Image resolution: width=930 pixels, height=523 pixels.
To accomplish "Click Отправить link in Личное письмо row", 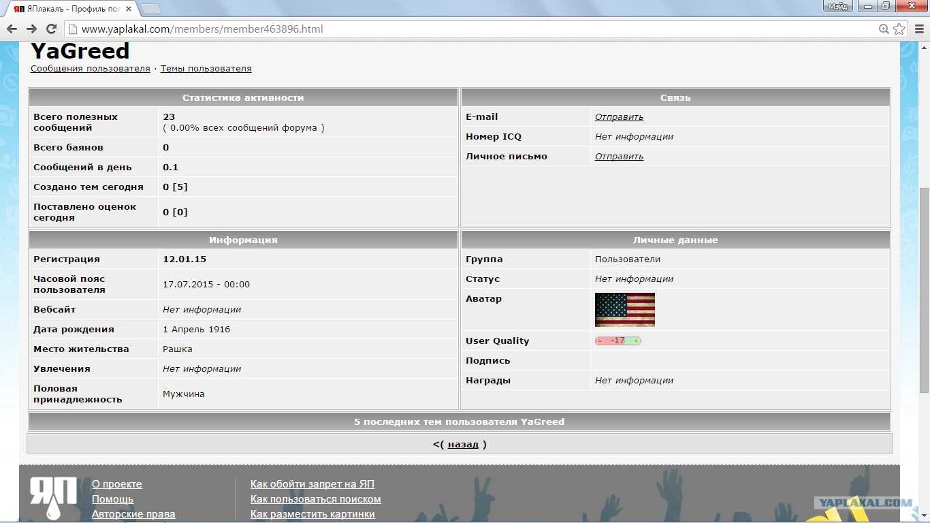I will (619, 156).
